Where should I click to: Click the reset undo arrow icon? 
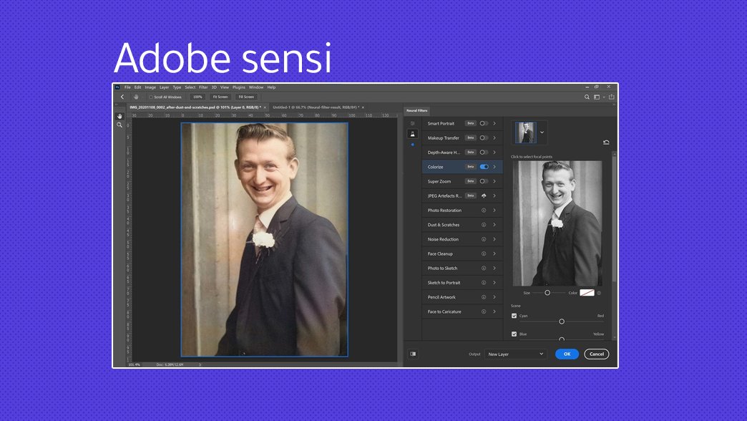(606, 142)
